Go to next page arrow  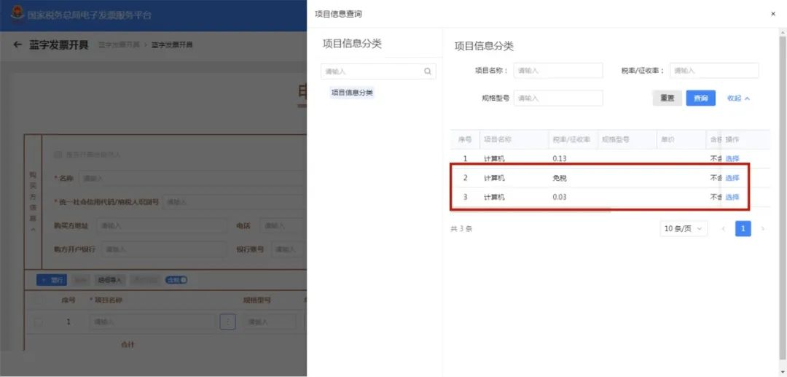[763, 229]
